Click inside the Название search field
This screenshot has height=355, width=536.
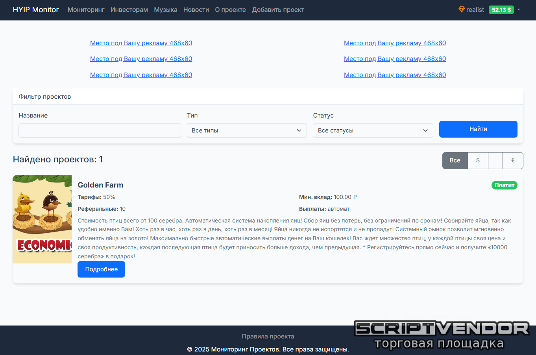[100, 131]
